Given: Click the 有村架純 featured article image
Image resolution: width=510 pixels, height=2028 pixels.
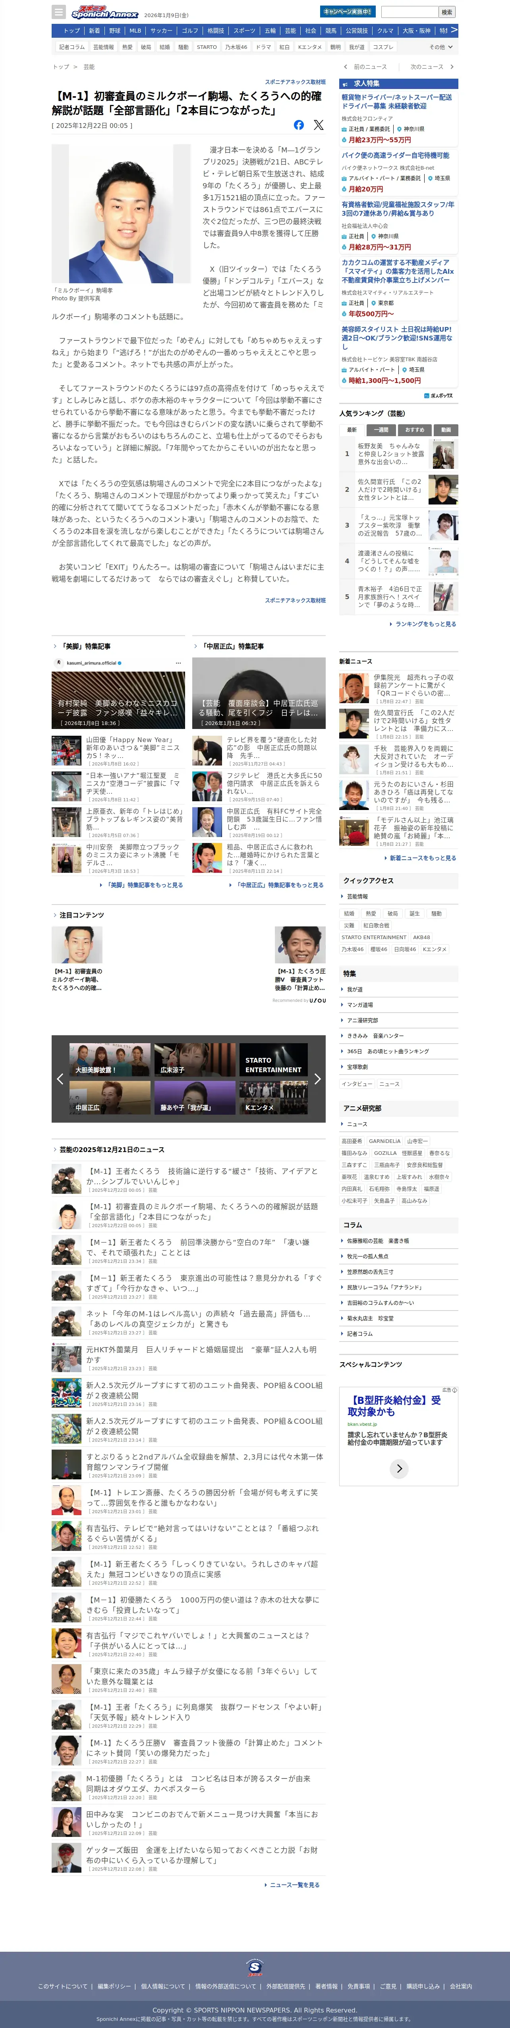Looking at the screenshot, I should [x=118, y=693].
